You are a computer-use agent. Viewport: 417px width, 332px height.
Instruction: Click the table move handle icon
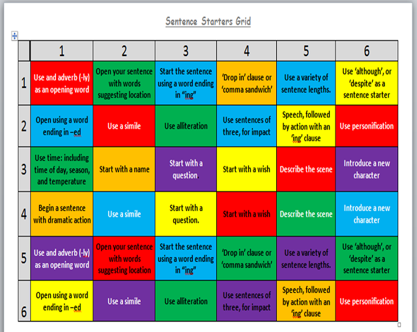[x=14, y=36]
